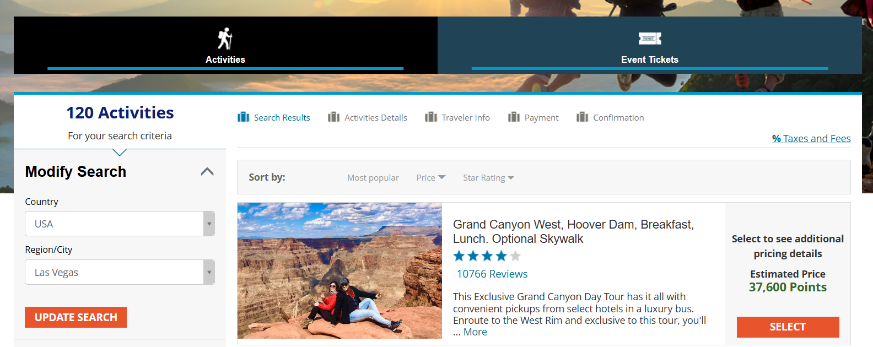This screenshot has height=347, width=873.
Task: Click the suitcase icon beside Traveler Info
Action: coord(431,117)
